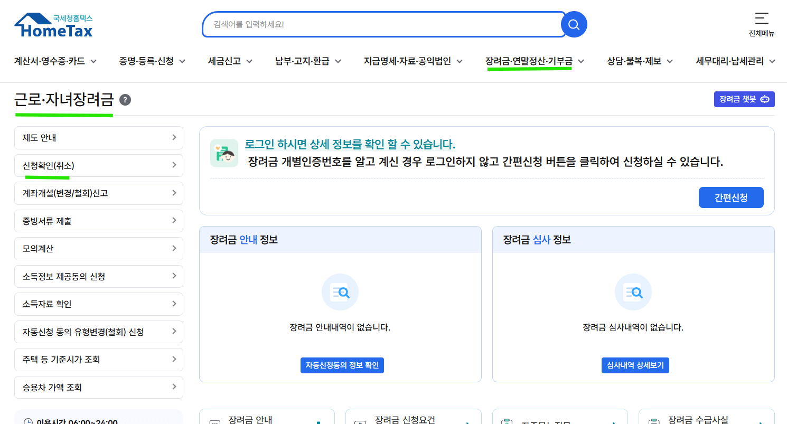Select 모의계산 in the sidebar
This screenshot has width=787, height=424.
pyautogui.click(x=99, y=248)
